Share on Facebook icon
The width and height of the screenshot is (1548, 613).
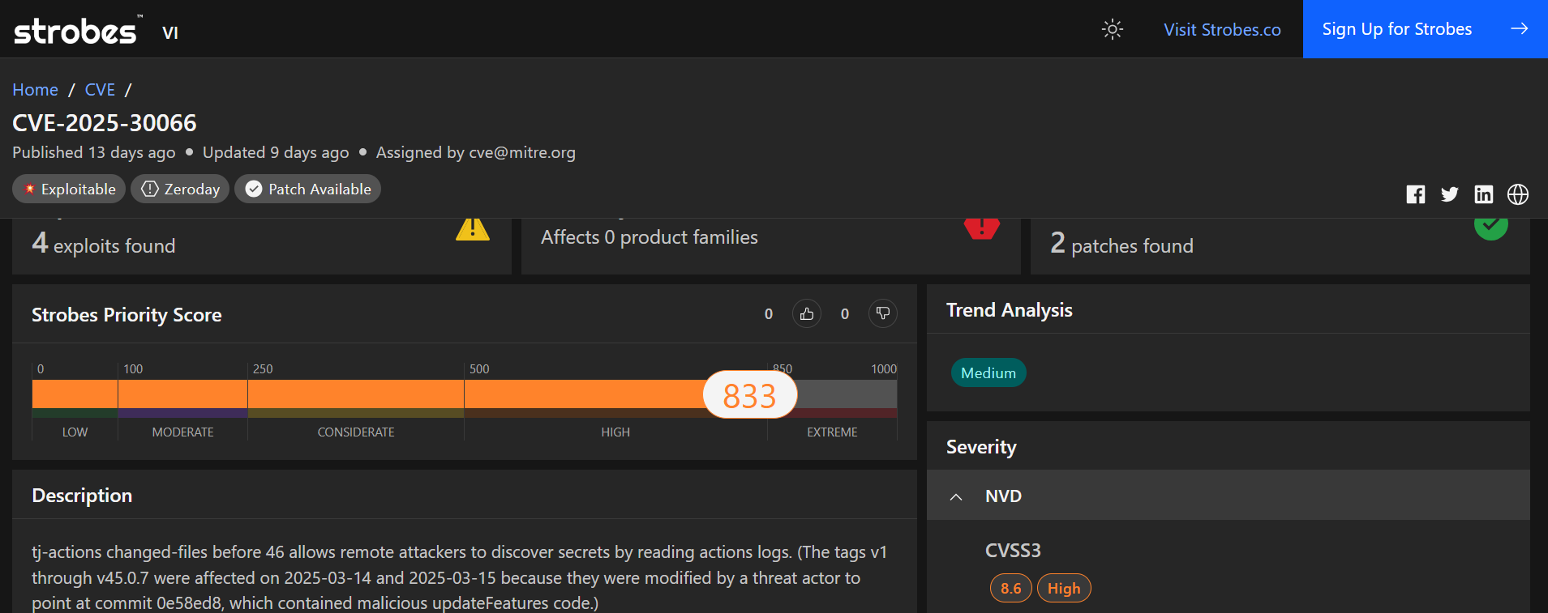click(1416, 194)
